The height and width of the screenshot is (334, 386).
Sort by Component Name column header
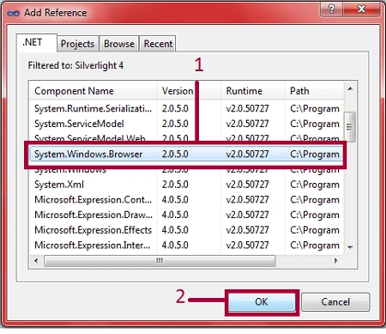(x=93, y=91)
